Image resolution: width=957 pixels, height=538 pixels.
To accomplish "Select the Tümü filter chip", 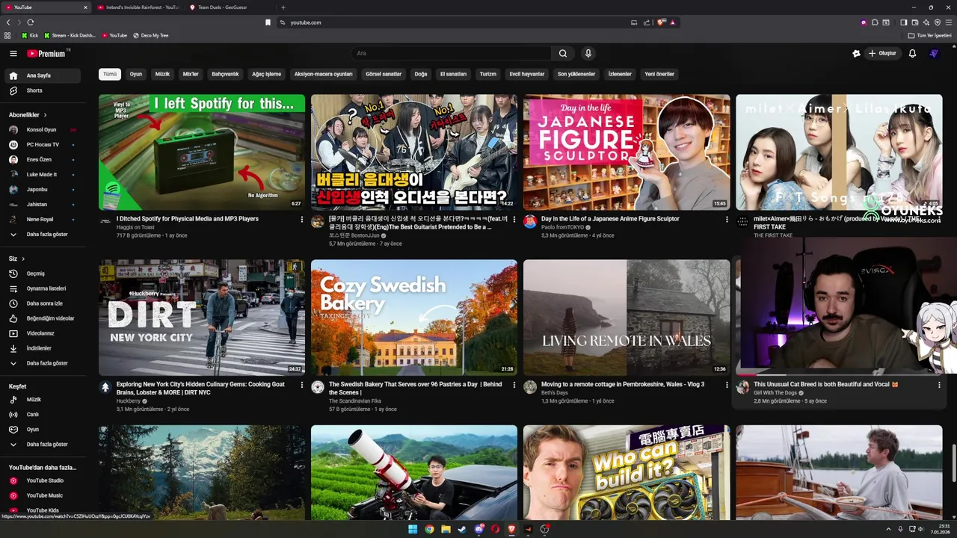I will tap(110, 74).
